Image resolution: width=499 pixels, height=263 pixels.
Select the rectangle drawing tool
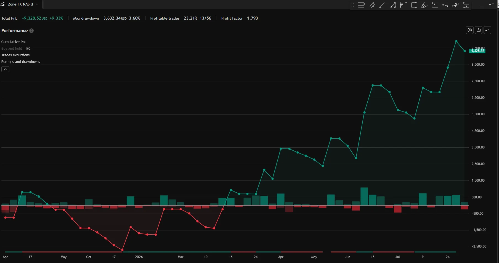pyautogui.click(x=414, y=5)
